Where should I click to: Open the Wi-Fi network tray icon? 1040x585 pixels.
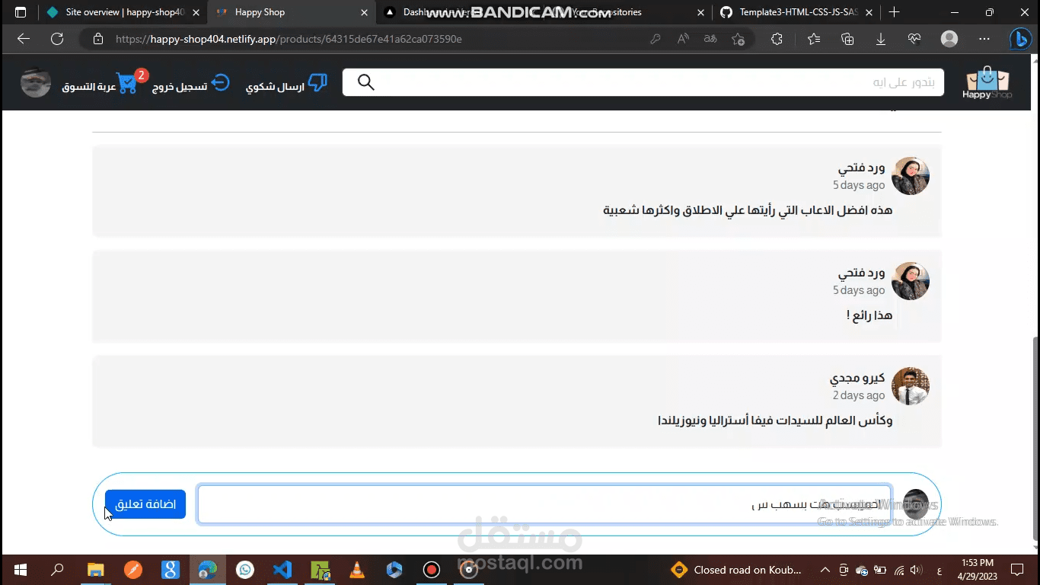pos(898,570)
